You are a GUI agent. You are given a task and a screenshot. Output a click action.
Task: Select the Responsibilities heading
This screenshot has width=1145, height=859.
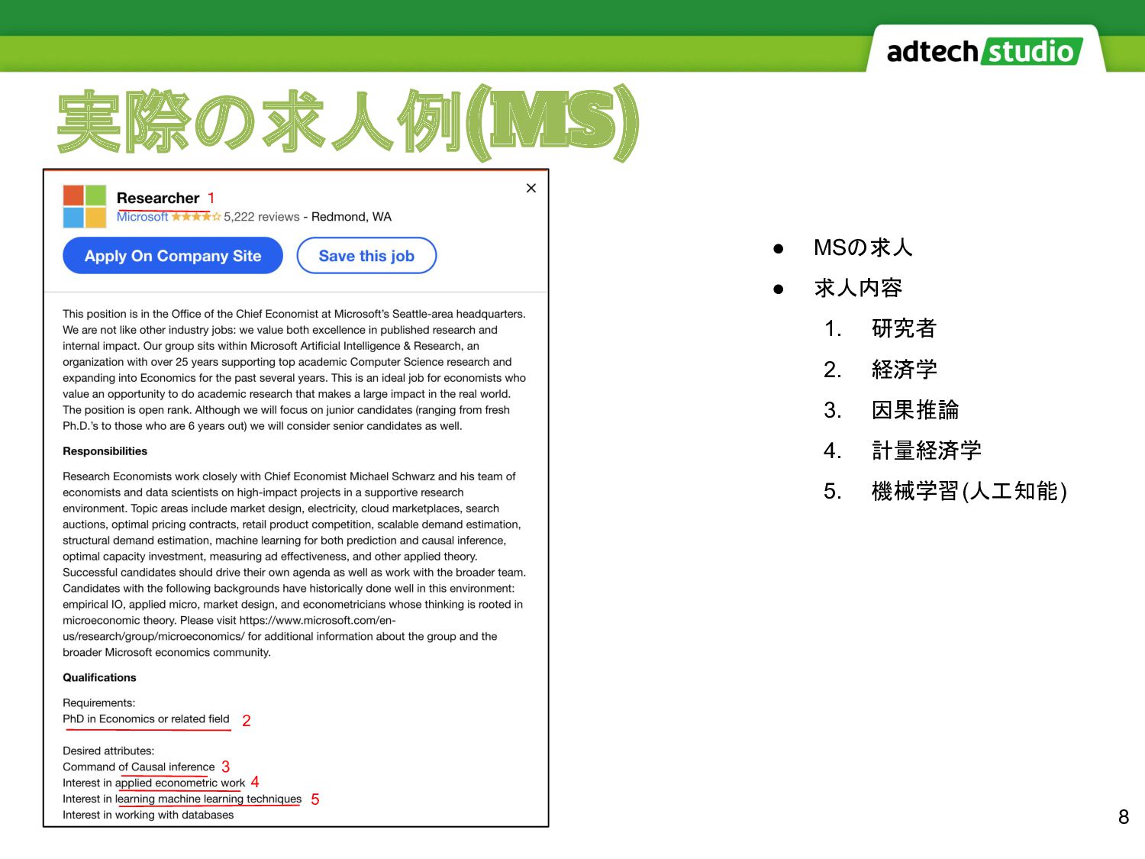tap(105, 451)
